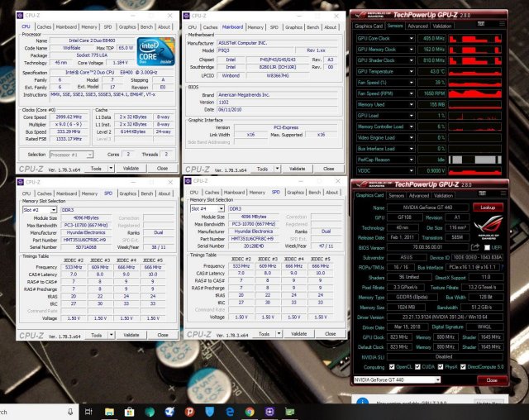Click the GPU-Z screenshot camera icon in Sensors window
The height and width of the screenshot is (420, 529).
coord(481,24)
